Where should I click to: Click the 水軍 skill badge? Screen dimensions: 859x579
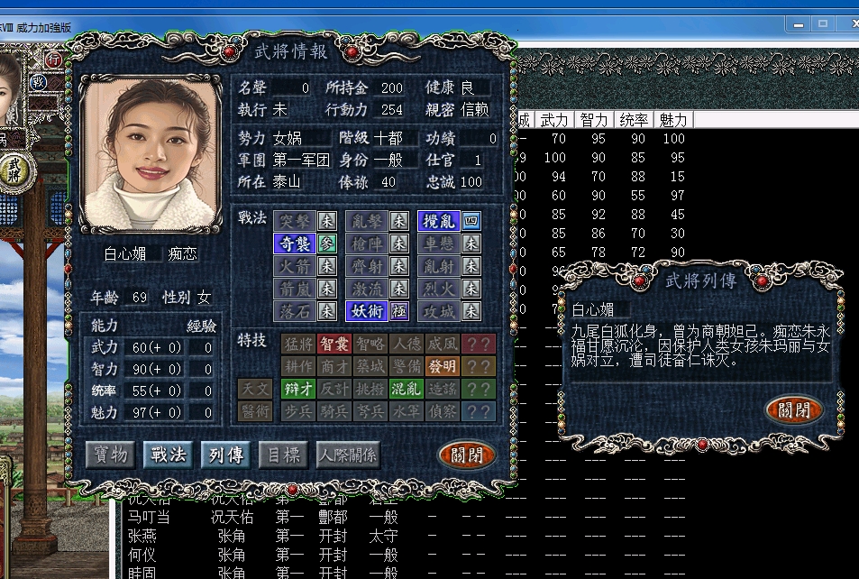pyautogui.click(x=406, y=411)
